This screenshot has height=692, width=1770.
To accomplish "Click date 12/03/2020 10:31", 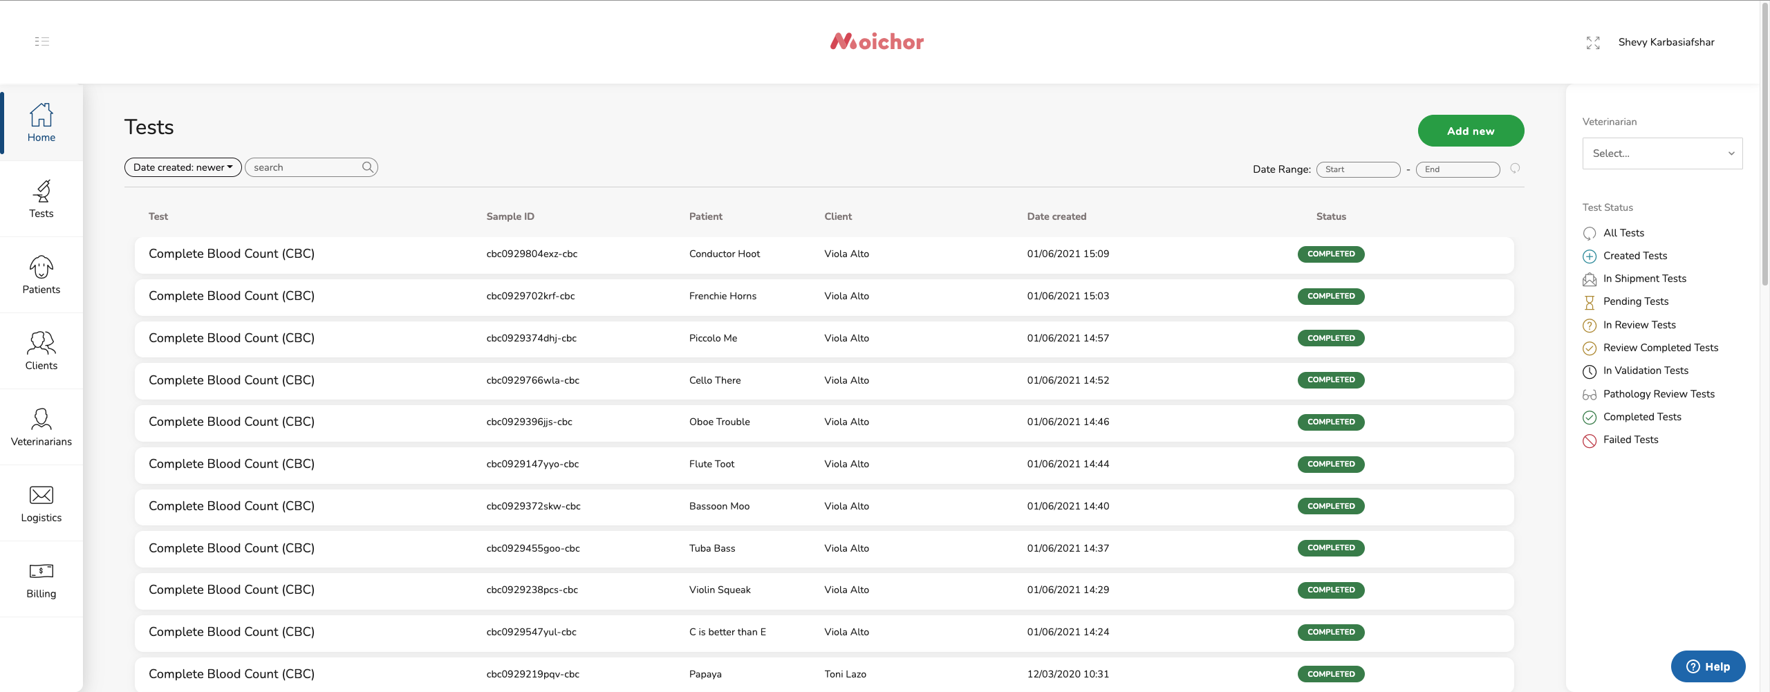I will tap(1068, 674).
